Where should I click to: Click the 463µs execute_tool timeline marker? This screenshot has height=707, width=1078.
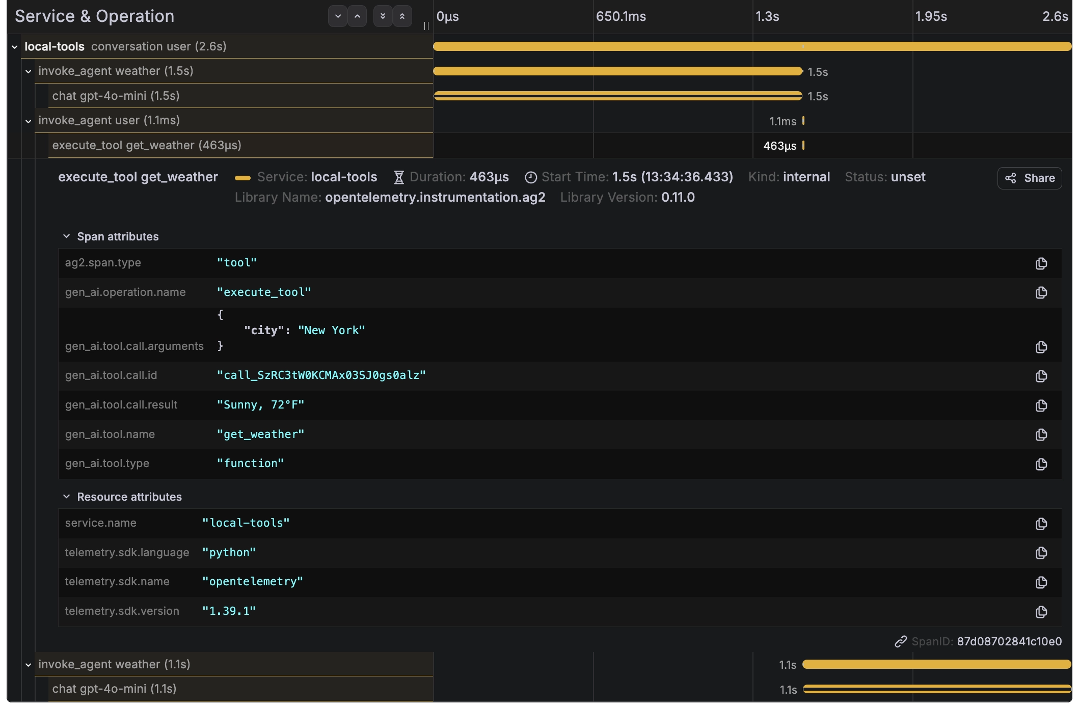click(x=803, y=145)
